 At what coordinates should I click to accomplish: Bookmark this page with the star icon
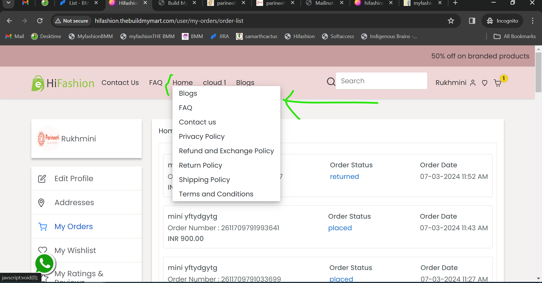pyautogui.click(x=451, y=21)
